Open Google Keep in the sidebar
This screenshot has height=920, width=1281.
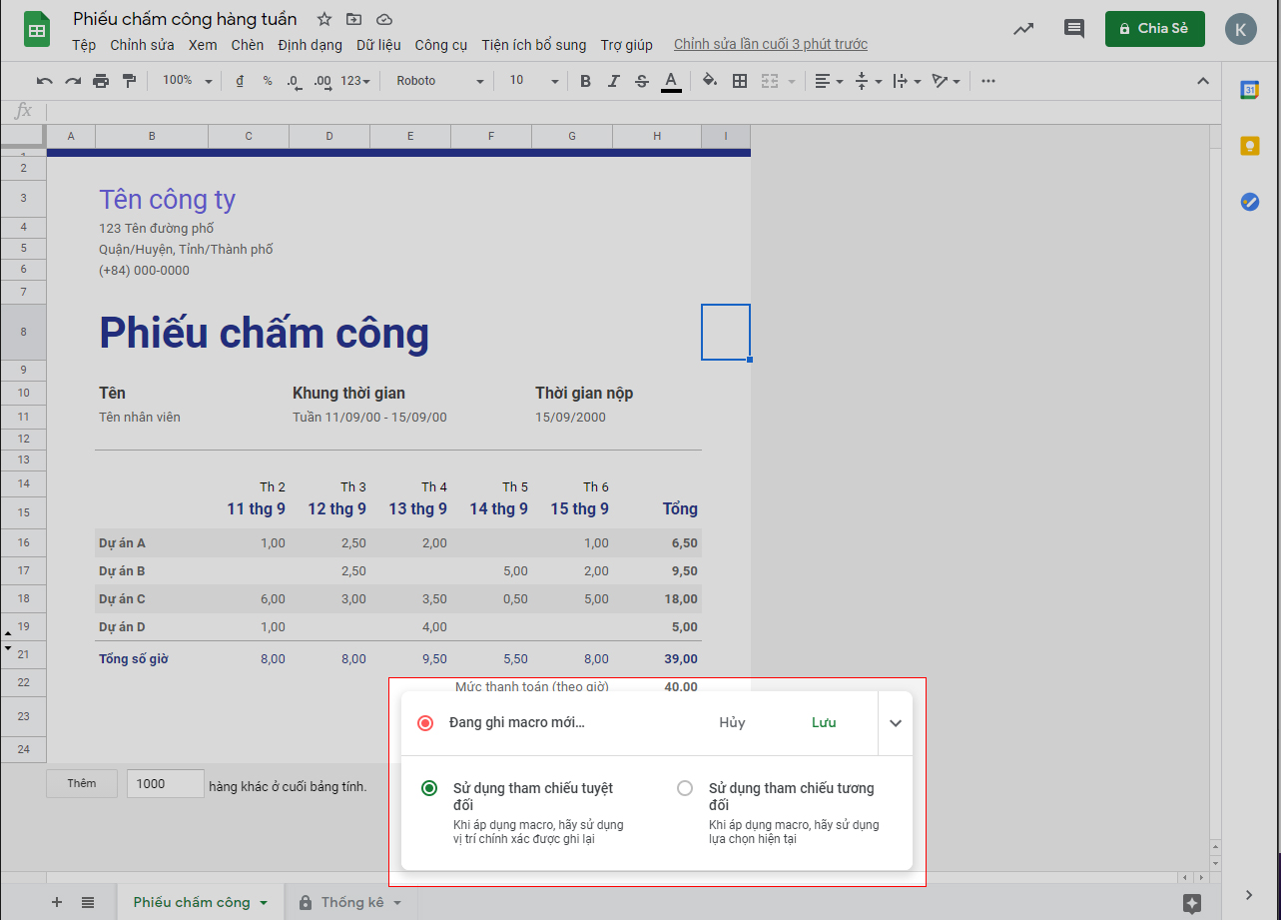[x=1250, y=145]
